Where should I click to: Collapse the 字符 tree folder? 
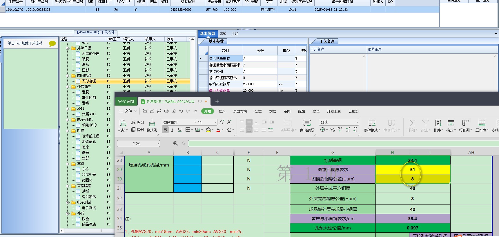click(x=68, y=164)
